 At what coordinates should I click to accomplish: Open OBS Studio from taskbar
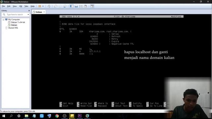click(x=65, y=116)
